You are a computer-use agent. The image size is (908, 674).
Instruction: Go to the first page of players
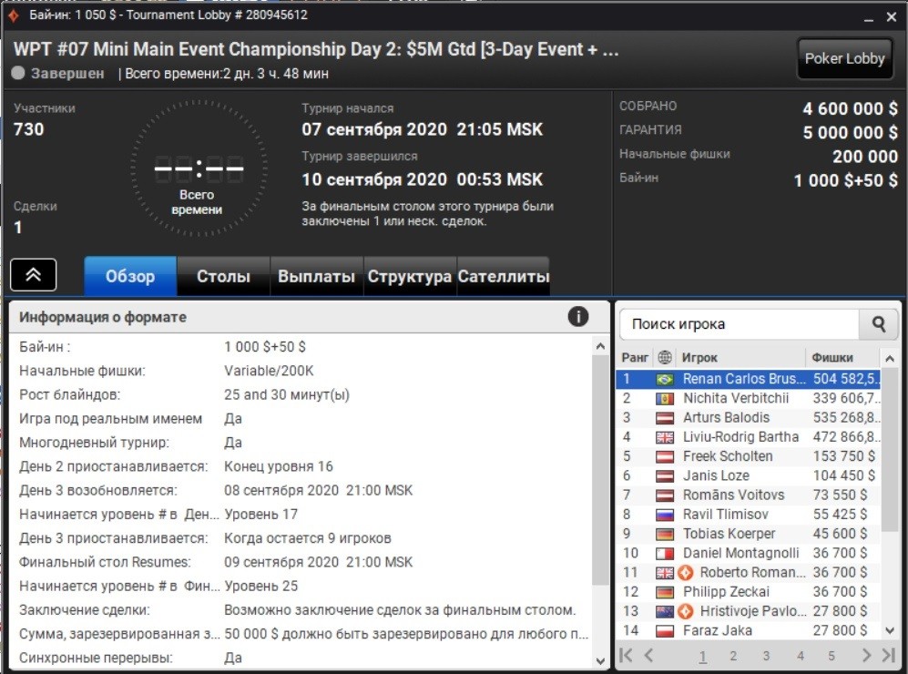pos(626,655)
